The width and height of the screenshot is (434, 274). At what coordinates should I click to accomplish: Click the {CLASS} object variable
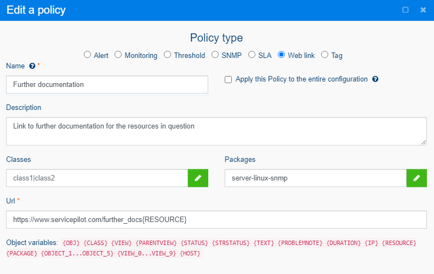[95, 243]
